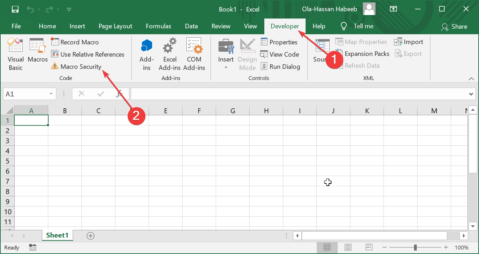Undo the last action
Viewport: 479px width, 254px height.
[x=31, y=9]
